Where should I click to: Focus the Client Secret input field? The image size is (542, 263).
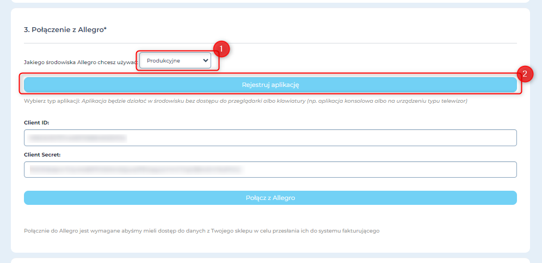coord(270,170)
